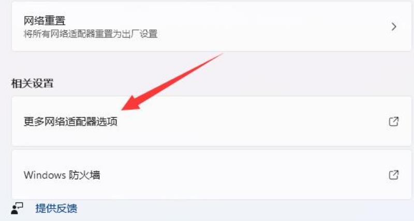Click the 相关设置 section heading
This screenshot has width=414, height=221.
32,83
